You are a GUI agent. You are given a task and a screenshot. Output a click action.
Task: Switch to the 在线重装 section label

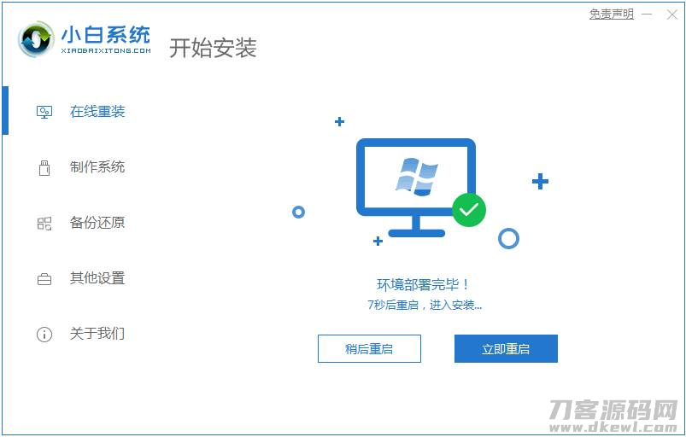point(97,112)
